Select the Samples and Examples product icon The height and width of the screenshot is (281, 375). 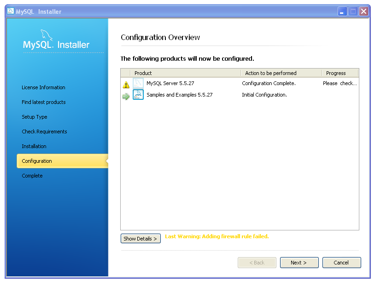138,95
